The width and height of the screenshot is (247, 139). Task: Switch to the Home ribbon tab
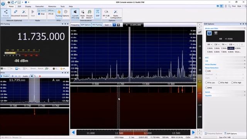[x=11, y=7]
